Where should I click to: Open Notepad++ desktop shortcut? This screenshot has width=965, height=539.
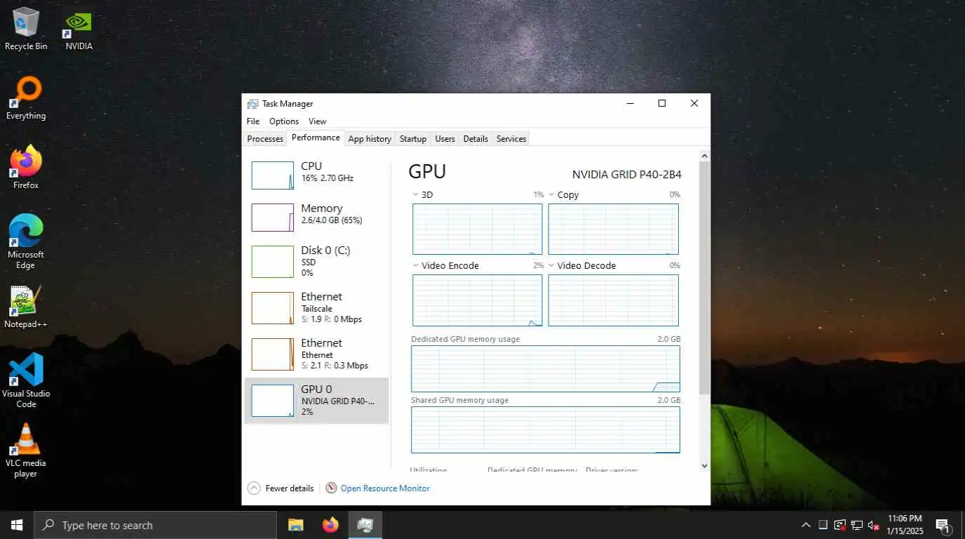click(x=26, y=307)
